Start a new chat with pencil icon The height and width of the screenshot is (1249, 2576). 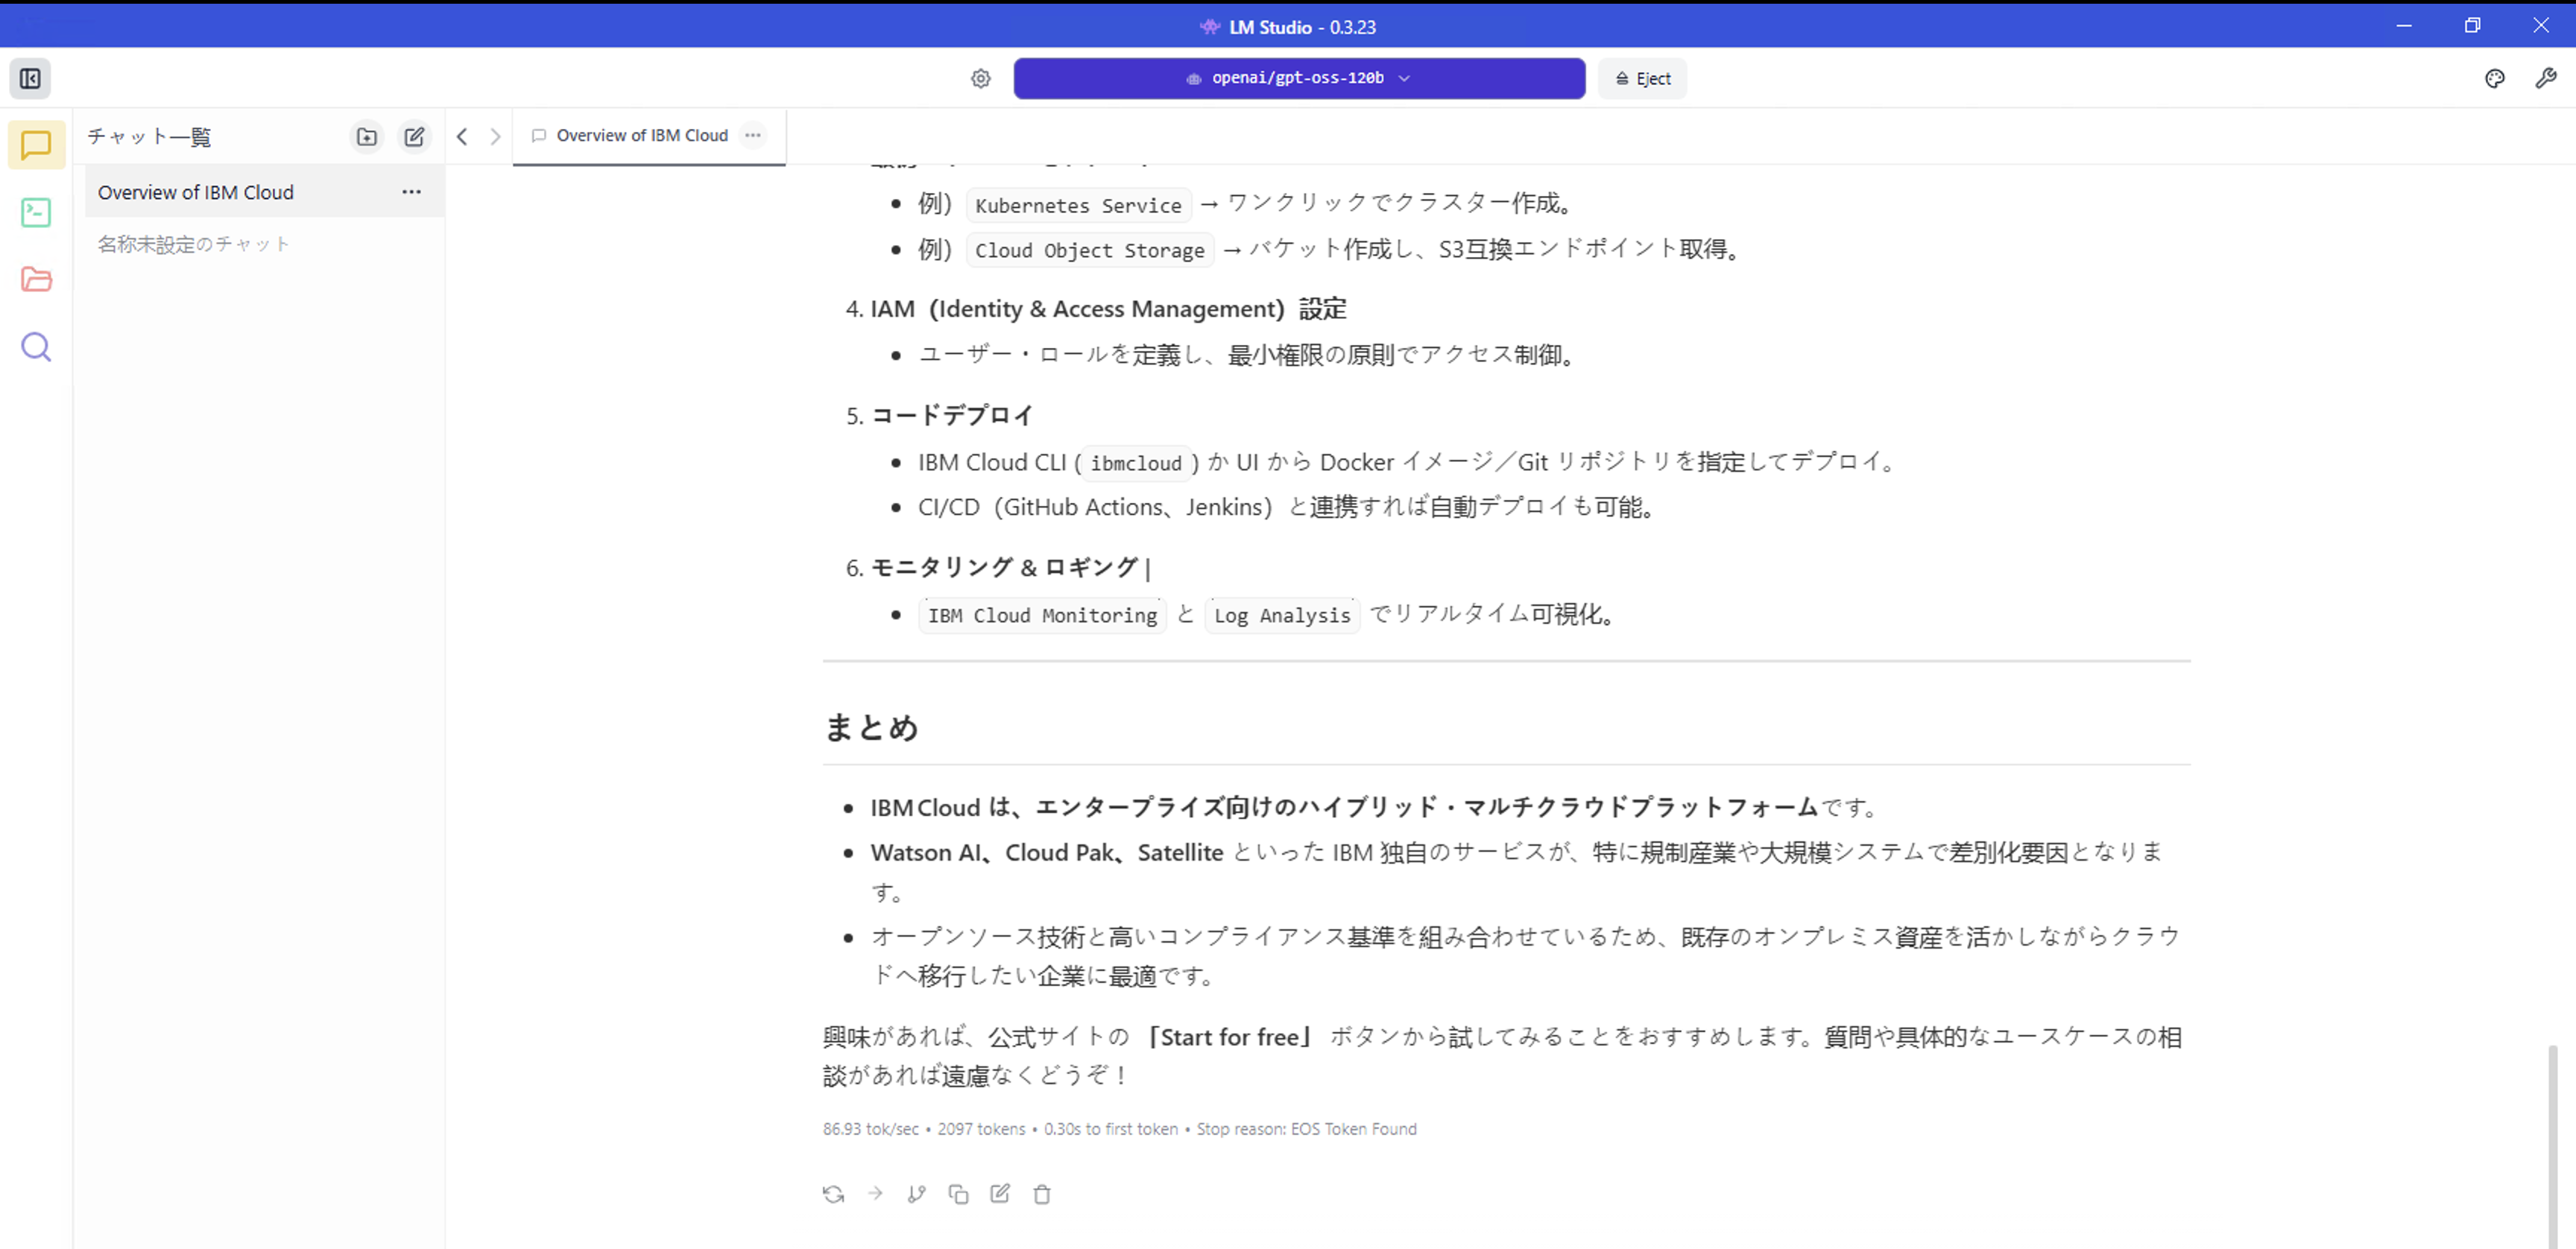[x=414, y=136]
